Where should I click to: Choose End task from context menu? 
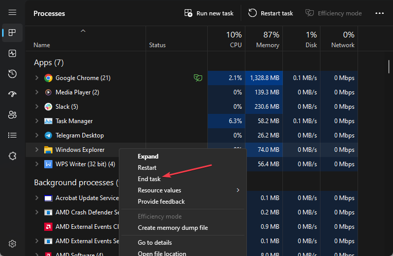149,179
